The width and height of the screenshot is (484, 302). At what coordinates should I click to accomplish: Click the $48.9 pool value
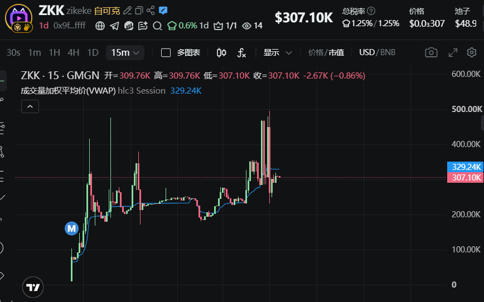(x=466, y=23)
